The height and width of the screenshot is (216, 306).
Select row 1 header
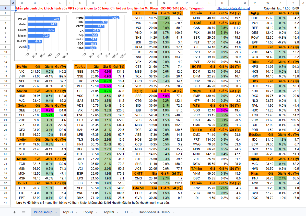pyautogui.click(x=5, y=8)
